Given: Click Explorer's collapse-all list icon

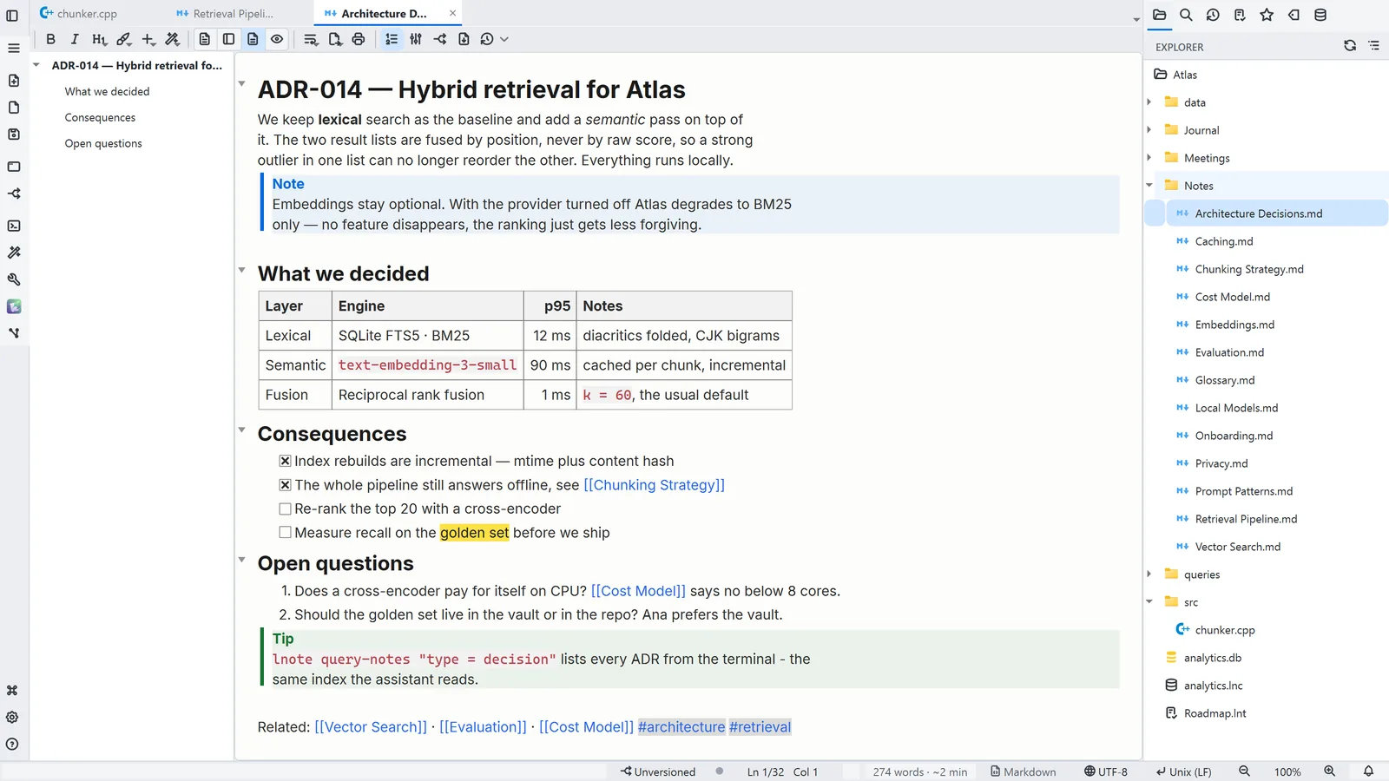Looking at the screenshot, I should pyautogui.click(x=1373, y=46).
